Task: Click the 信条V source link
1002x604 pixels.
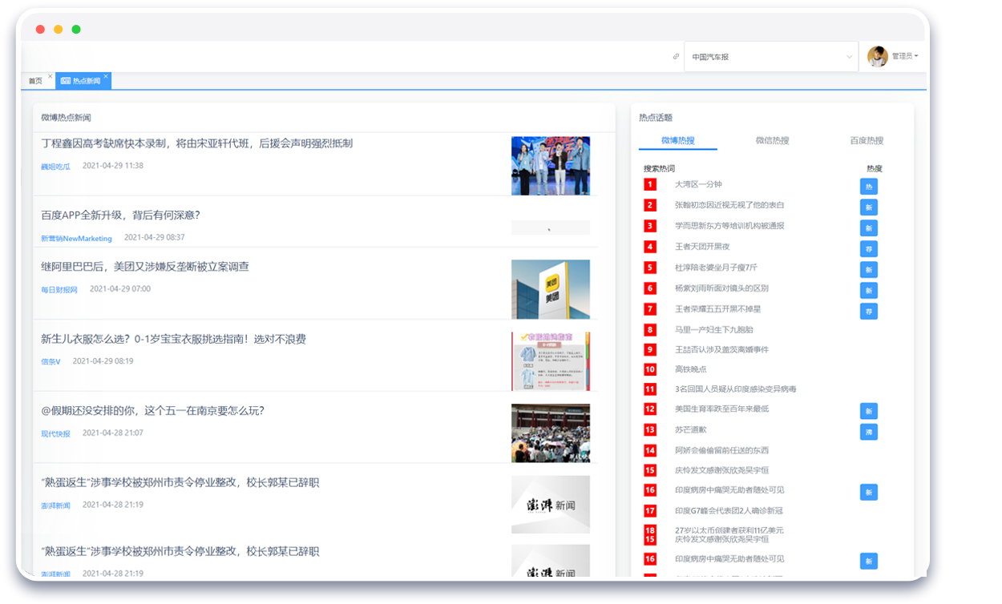Action: point(51,361)
